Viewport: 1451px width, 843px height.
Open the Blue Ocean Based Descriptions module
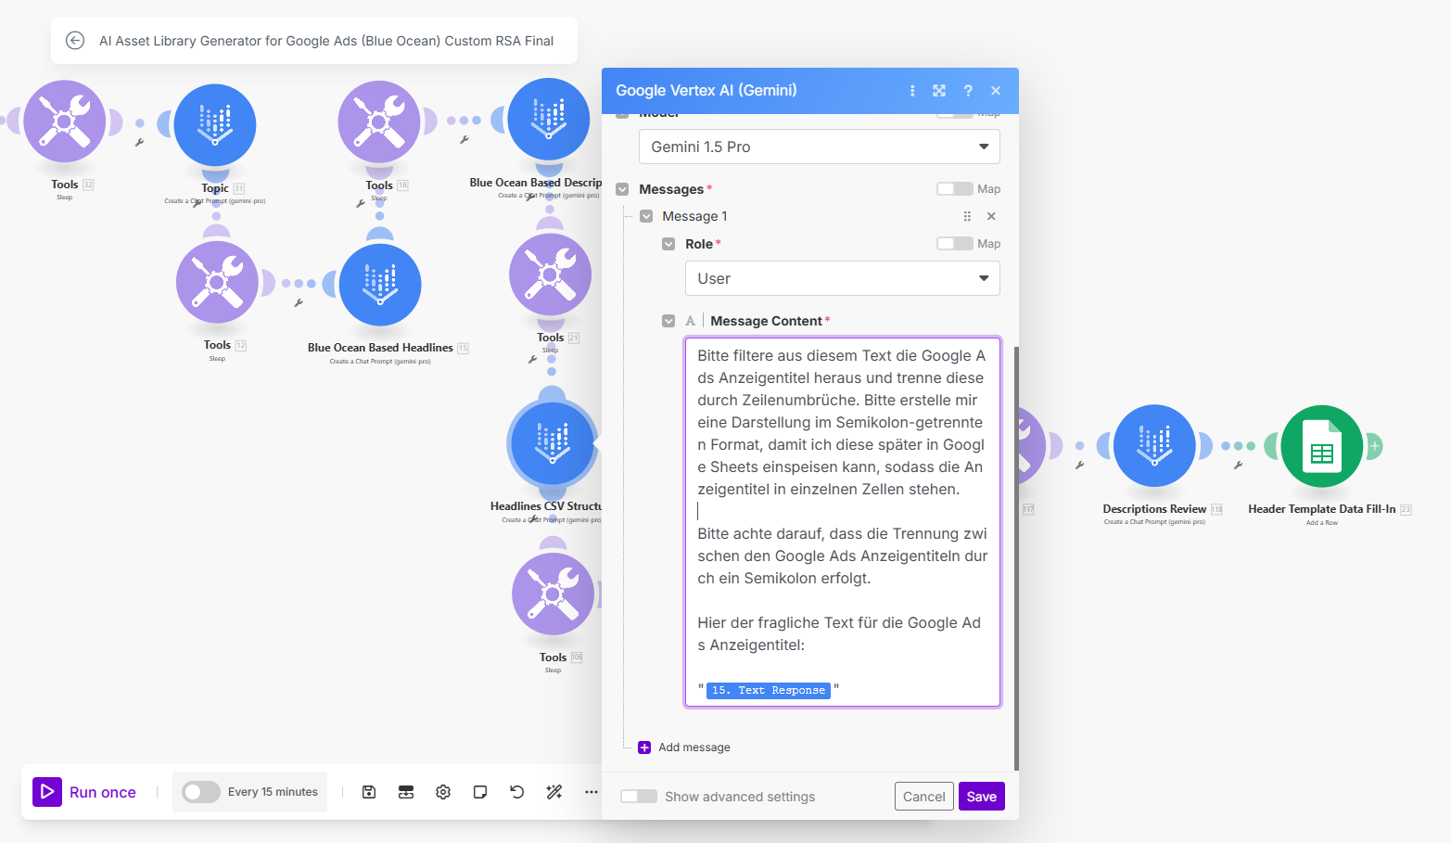coord(549,120)
